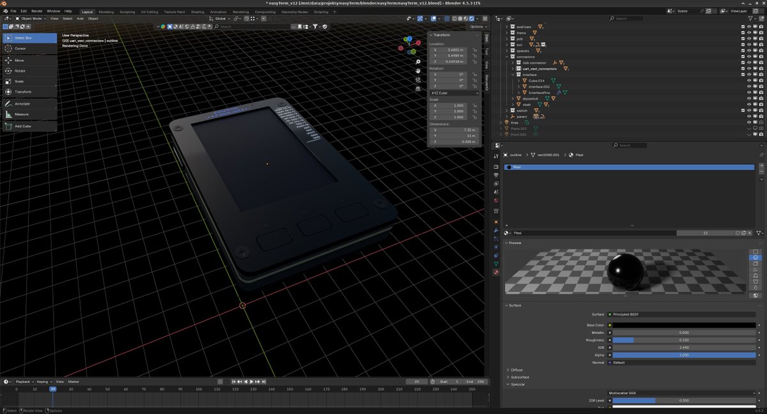Image resolution: width=767 pixels, height=414 pixels.
Task: Switch to the Shading workspace tab
Action: 198,11
